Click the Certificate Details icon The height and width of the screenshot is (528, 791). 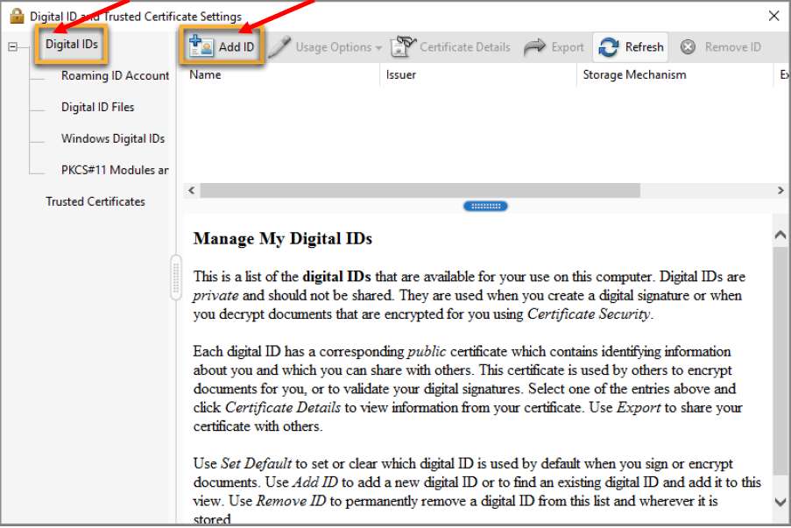pos(403,46)
